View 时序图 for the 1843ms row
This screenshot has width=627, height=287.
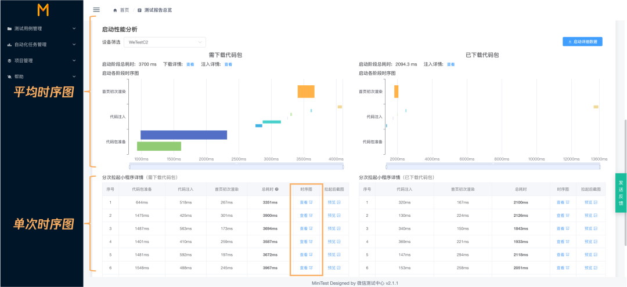coord(563,228)
